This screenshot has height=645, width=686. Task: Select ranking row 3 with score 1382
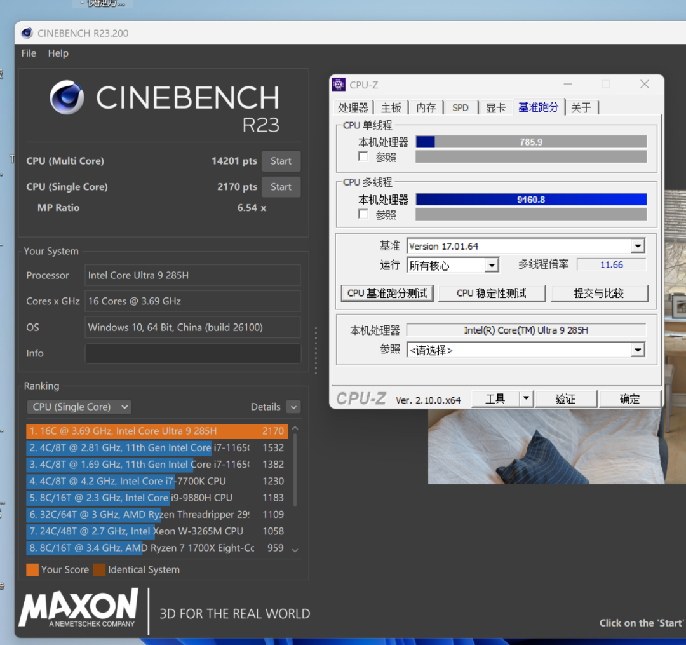click(157, 465)
